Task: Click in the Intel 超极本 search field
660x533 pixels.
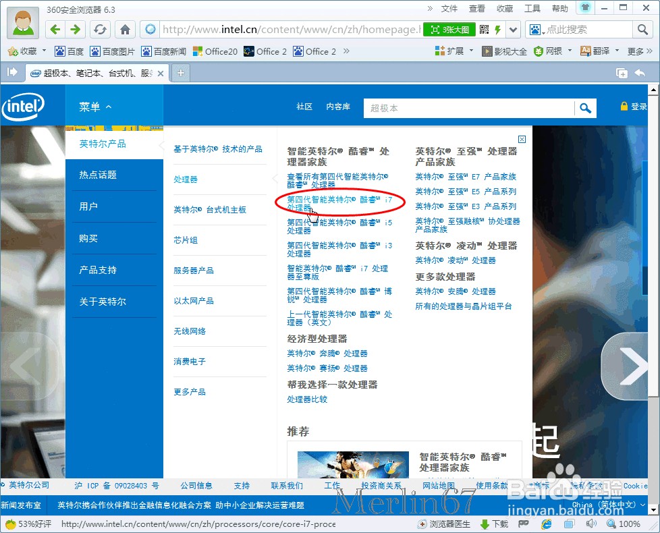Action: pyautogui.click(x=468, y=108)
